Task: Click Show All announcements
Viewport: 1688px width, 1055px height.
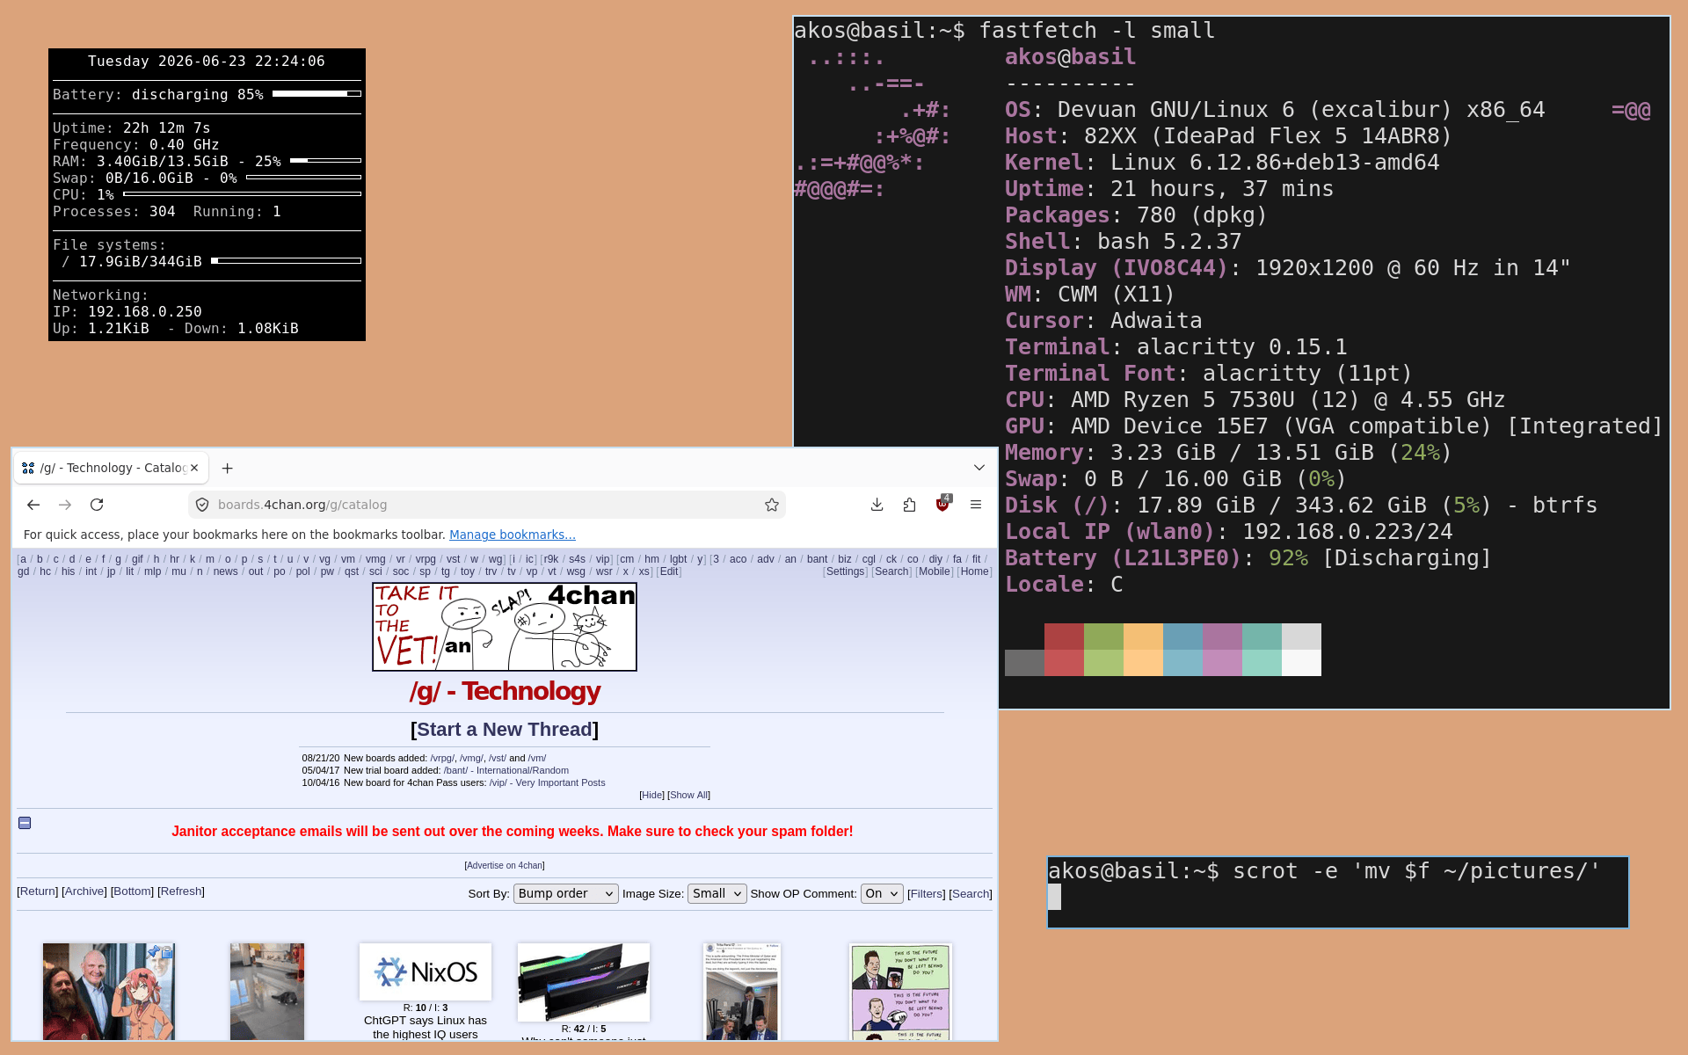Action: click(689, 795)
